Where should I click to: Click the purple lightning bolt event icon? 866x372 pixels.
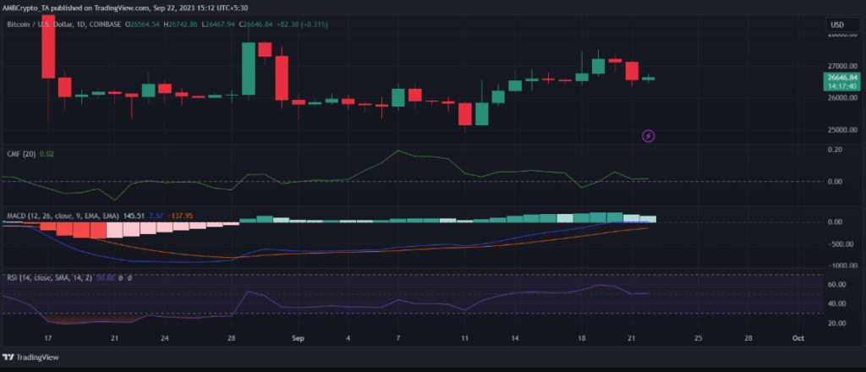point(649,135)
